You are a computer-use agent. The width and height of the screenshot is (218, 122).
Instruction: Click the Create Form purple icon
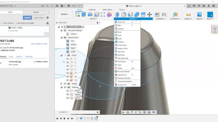(x=109, y=15)
